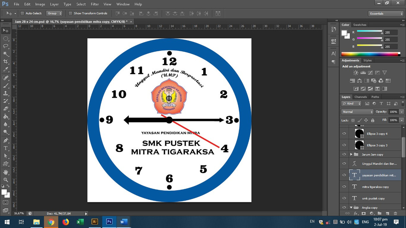
Task: Click the foreground color swatch in Color panel
Action: (x=344, y=33)
